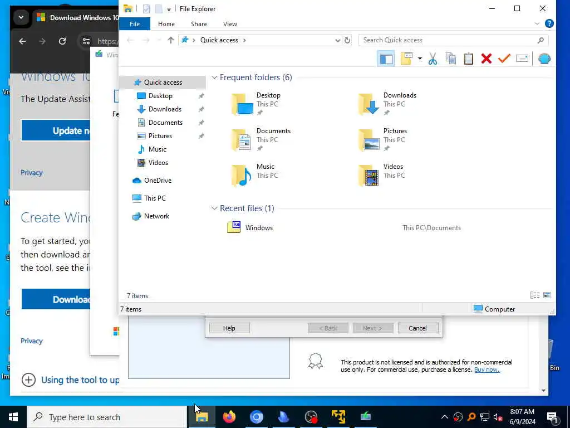Go up one level with the up arrow
The height and width of the screenshot is (428, 570).
[x=170, y=40]
